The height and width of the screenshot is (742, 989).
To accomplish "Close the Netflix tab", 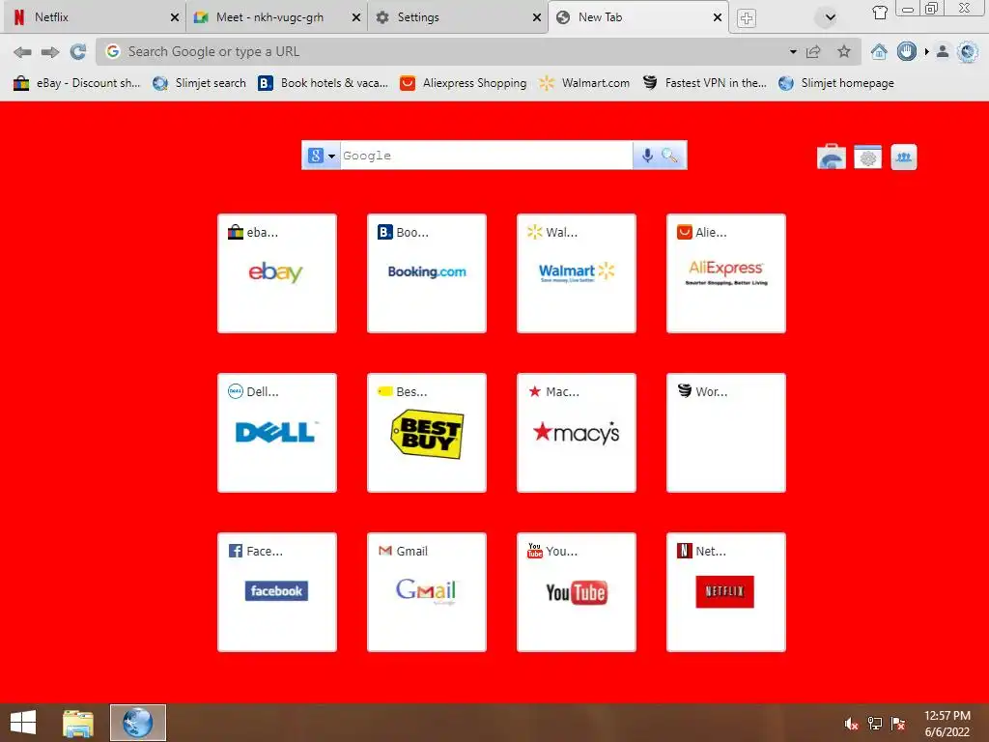I will point(175,17).
